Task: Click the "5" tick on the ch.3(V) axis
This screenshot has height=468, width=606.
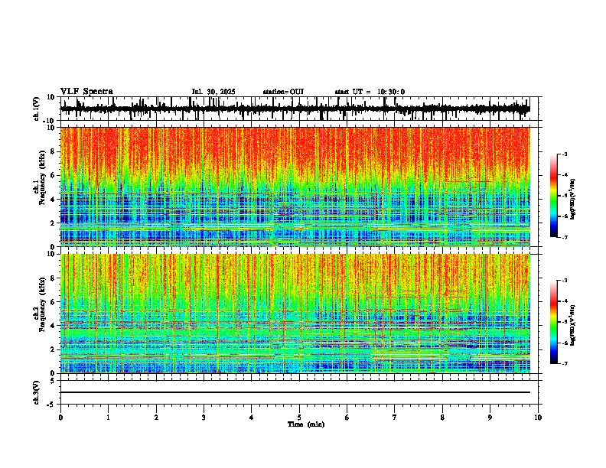Action: pyautogui.click(x=53, y=380)
